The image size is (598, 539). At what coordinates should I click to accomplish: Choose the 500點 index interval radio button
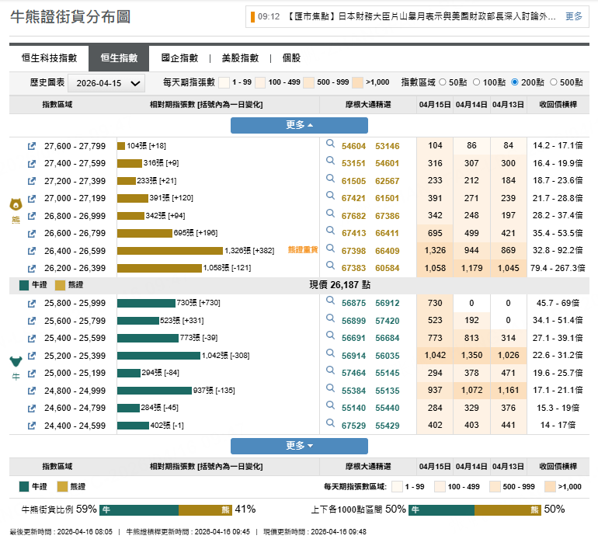(554, 82)
